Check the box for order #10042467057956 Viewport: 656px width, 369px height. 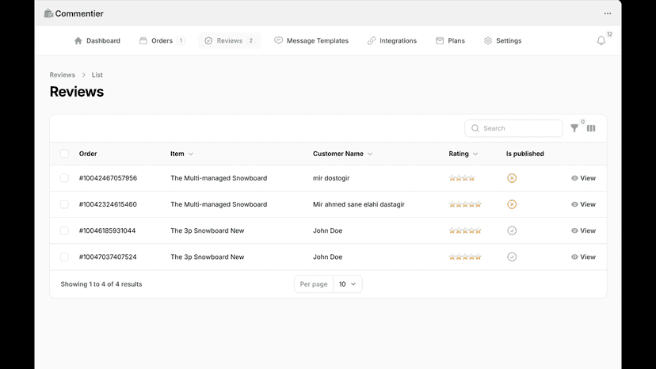point(64,178)
